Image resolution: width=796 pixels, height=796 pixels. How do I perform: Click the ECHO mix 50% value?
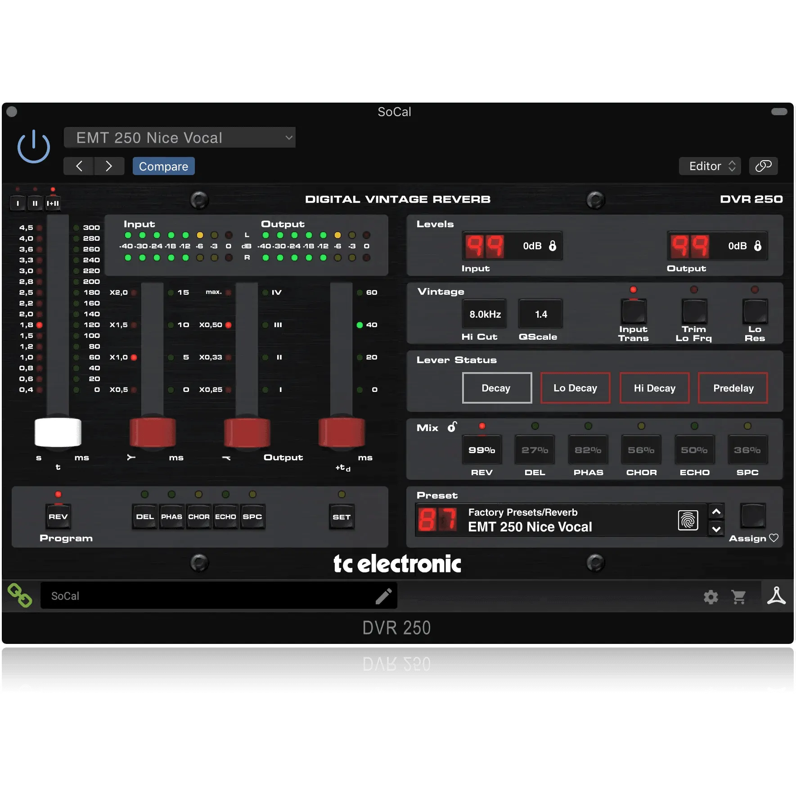(694, 450)
